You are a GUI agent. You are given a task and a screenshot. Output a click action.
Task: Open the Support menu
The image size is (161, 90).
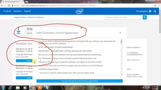tap(27, 11)
